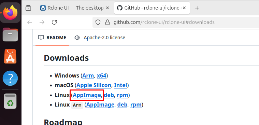Open the Firefox View list-tabs icon
Viewport: 259px width, 125px height.
[28, 8]
